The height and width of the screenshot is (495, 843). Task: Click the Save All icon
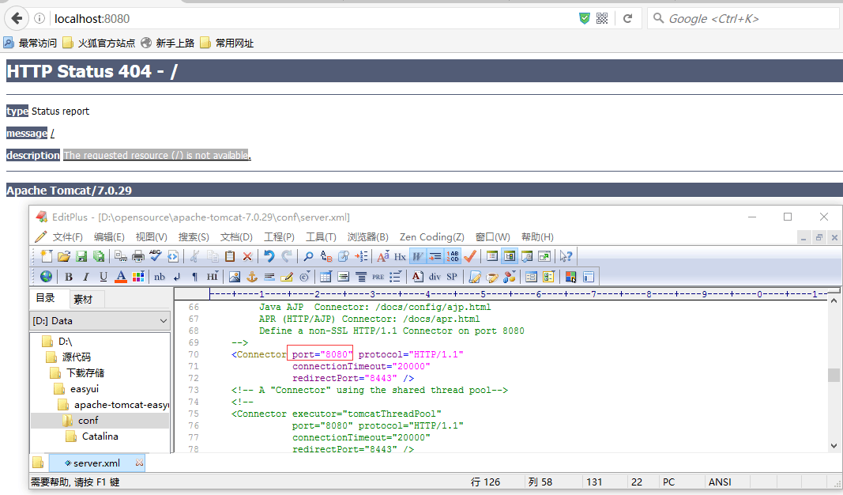99,257
